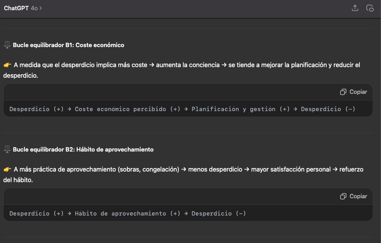Click the share conversation upload icon
The width and height of the screenshot is (381, 243).
tap(355, 8)
